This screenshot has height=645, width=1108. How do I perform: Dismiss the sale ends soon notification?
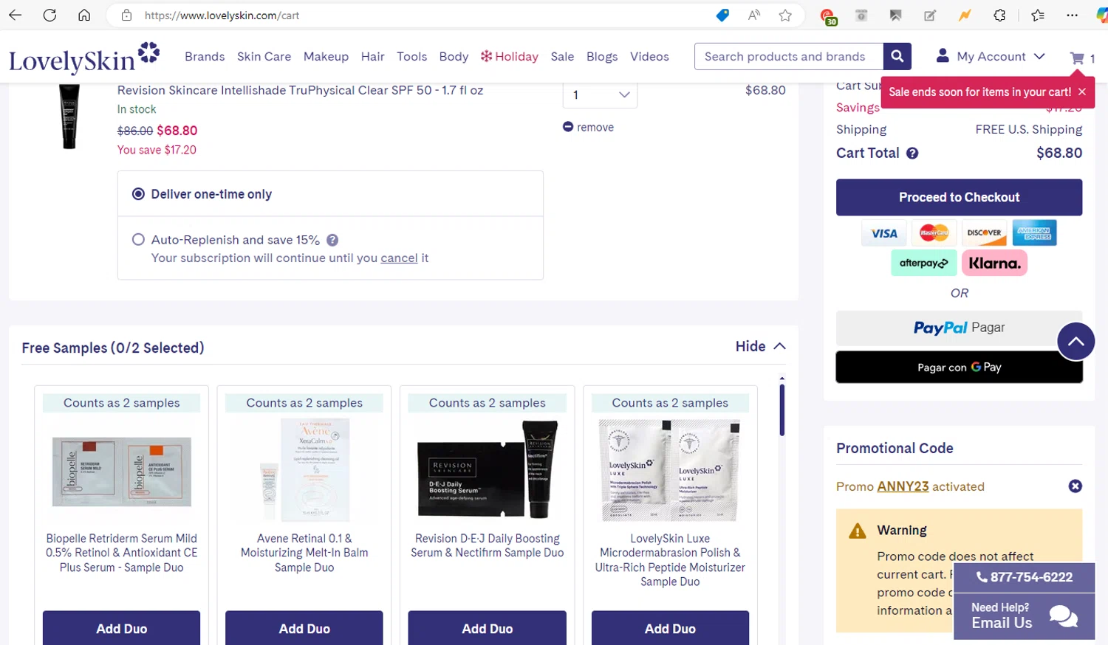(x=1082, y=92)
